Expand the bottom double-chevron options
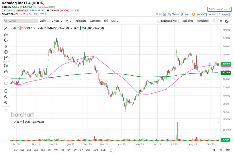The image size is (234, 154). pyautogui.click(x=214, y=150)
